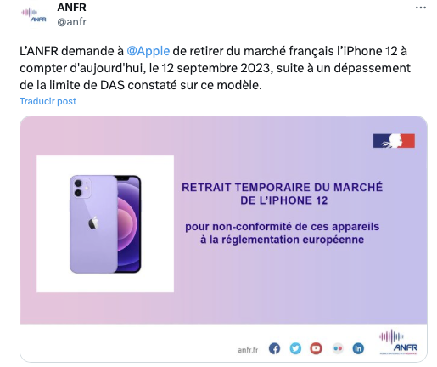Click the Traducir post link
The height and width of the screenshot is (367, 437).
coord(48,101)
